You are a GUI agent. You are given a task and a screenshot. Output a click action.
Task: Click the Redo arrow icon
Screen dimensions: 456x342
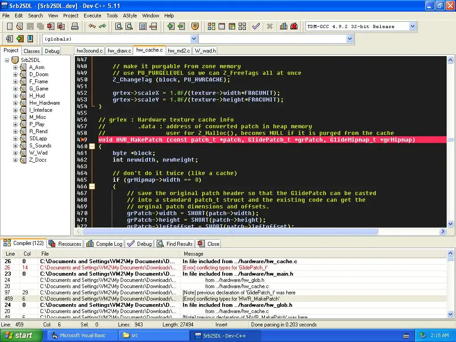102,26
